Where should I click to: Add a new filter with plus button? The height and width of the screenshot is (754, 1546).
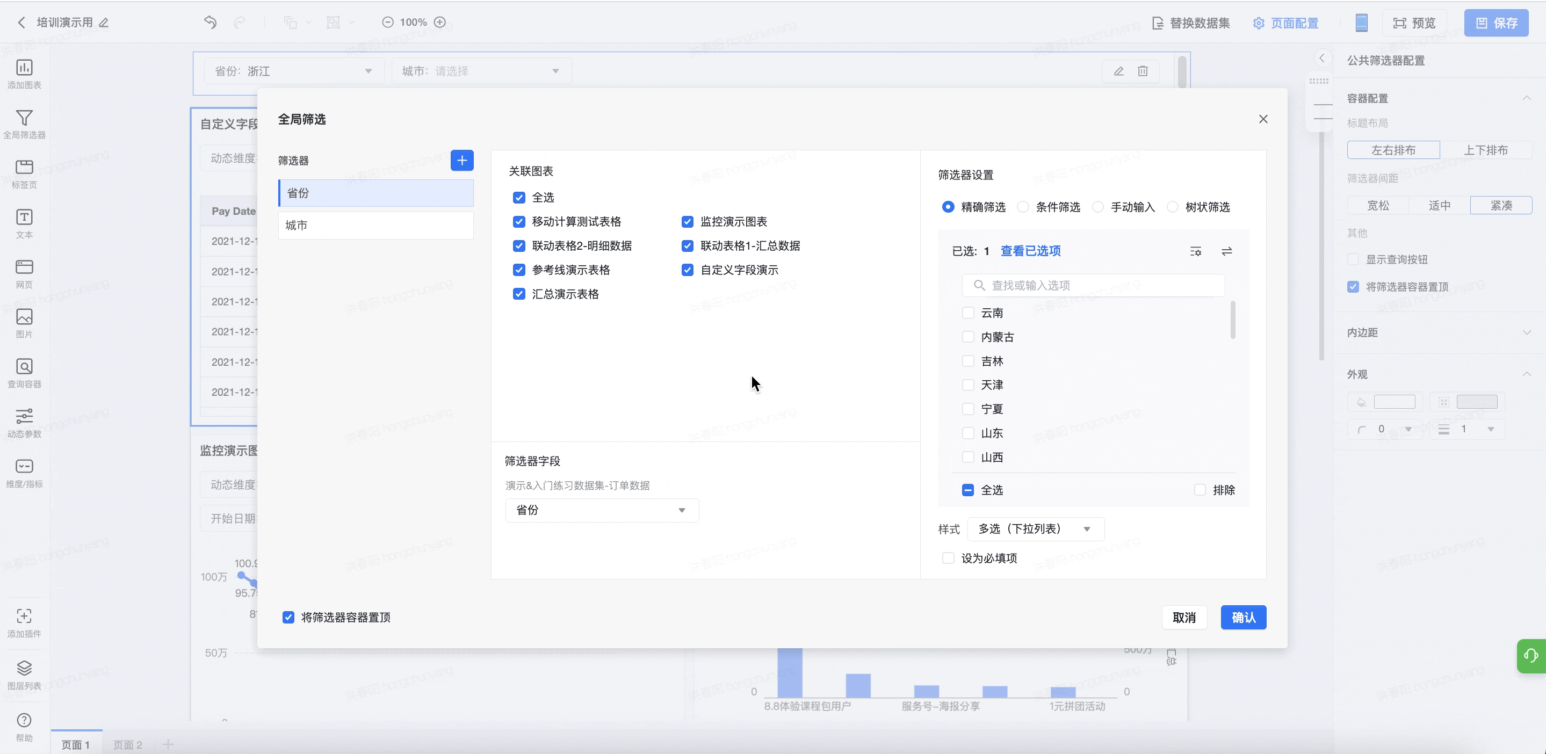coord(461,160)
